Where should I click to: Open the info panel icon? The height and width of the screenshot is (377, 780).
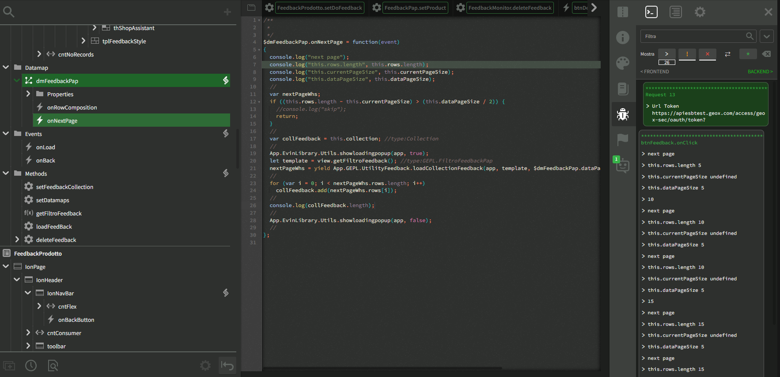click(623, 38)
